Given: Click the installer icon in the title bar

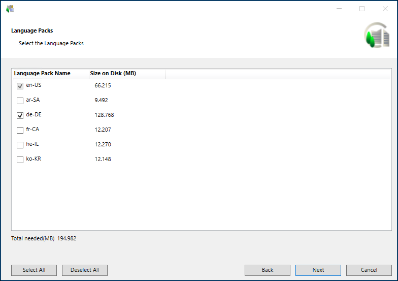Looking at the screenshot, I should tap(10, 9).
